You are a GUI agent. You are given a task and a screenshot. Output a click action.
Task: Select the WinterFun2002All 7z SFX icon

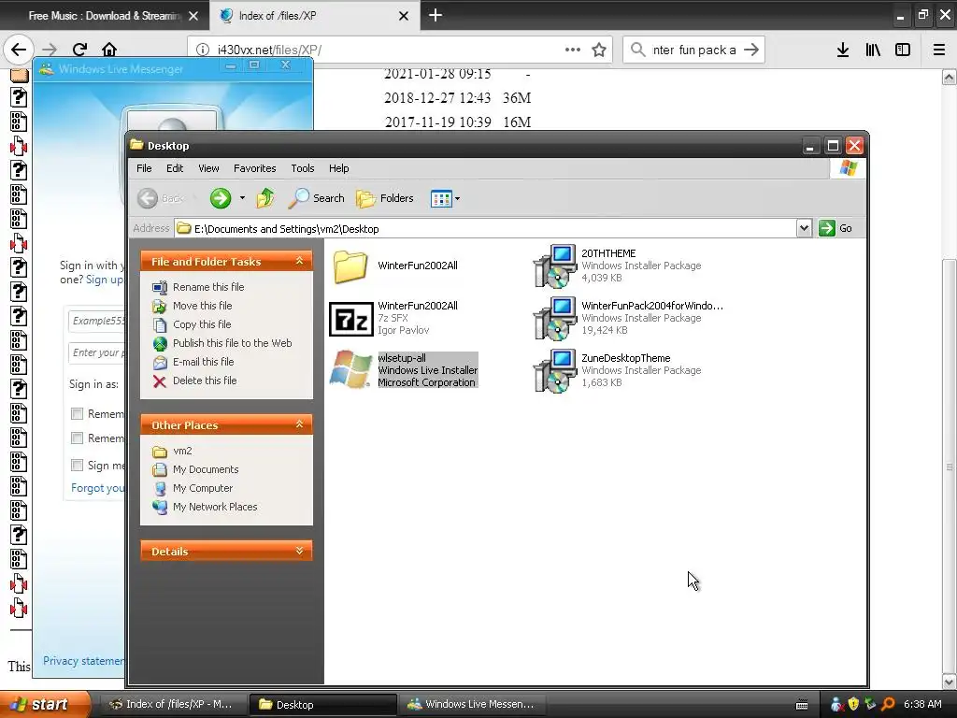(351, 319)
